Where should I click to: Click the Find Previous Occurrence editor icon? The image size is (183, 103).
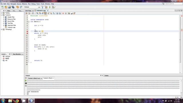(x=40, y=13)
